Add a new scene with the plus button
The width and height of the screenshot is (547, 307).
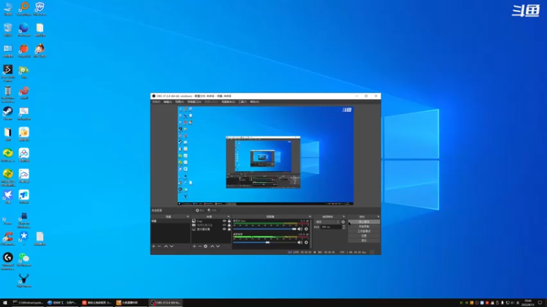tap(153, 246)
